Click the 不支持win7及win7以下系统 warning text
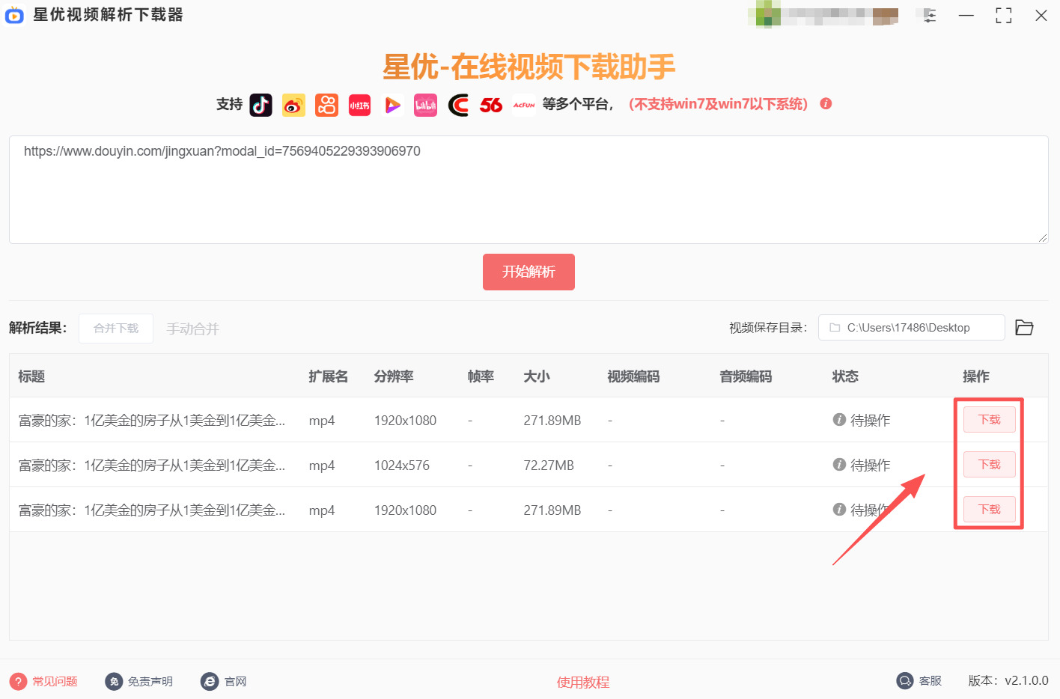The width and height of the screenshot is (1060, 699). pyautogui.click(x=719, y=104)
